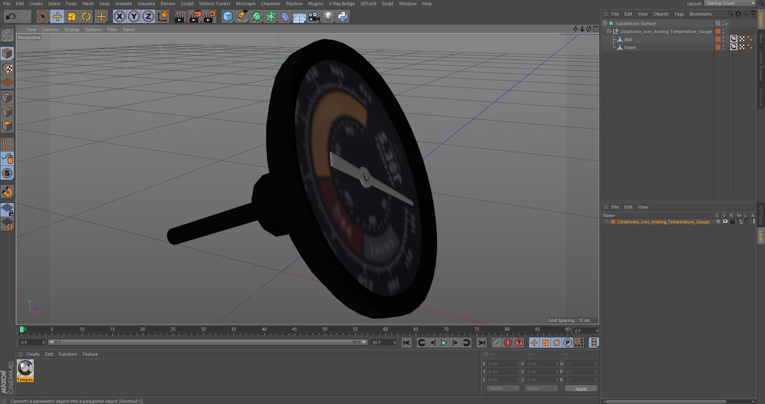Play the animation forward

(444, 343)
